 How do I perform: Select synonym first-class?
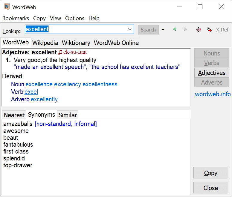coord(16,151)
